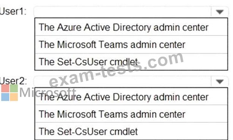Click the red square of Microsoft logo
Image resolution: width=233 pixels, height=140 pixels.
click(x=5, y=89)
